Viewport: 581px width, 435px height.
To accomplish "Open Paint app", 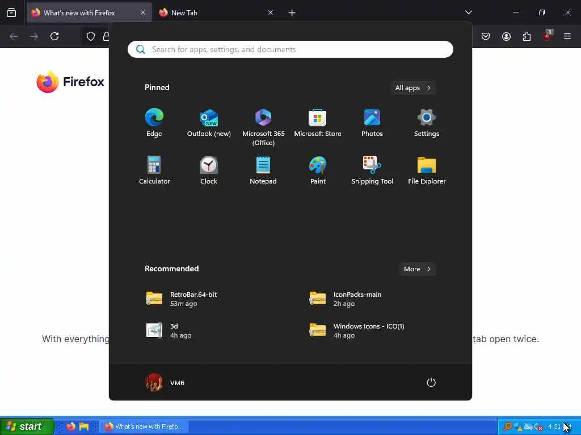I will click(318, 170).
